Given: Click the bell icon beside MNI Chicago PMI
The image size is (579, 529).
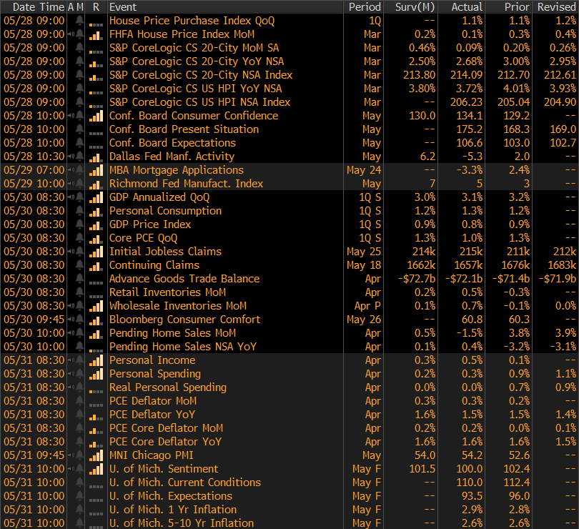Looking at the screenshot, I should pos(79,455).
